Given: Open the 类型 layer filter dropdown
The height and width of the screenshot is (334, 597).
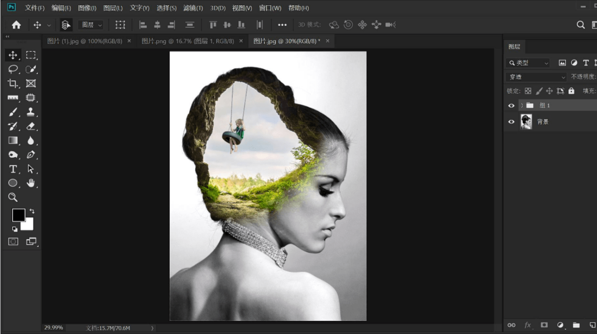Looking at the screenshot, I should tap(528, 63).
